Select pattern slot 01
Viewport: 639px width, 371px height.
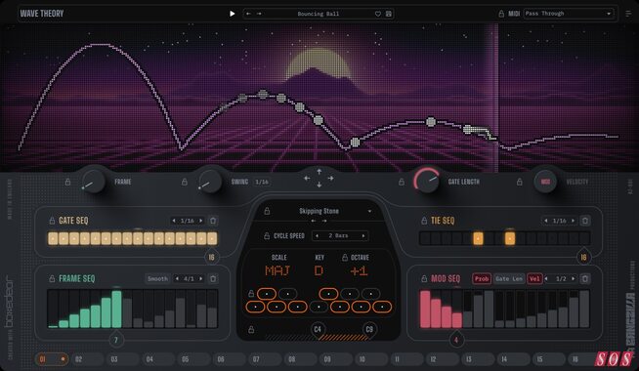[x=52, y=359]
